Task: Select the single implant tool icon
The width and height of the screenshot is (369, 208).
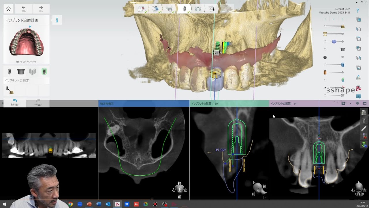Action: point(9,71)
